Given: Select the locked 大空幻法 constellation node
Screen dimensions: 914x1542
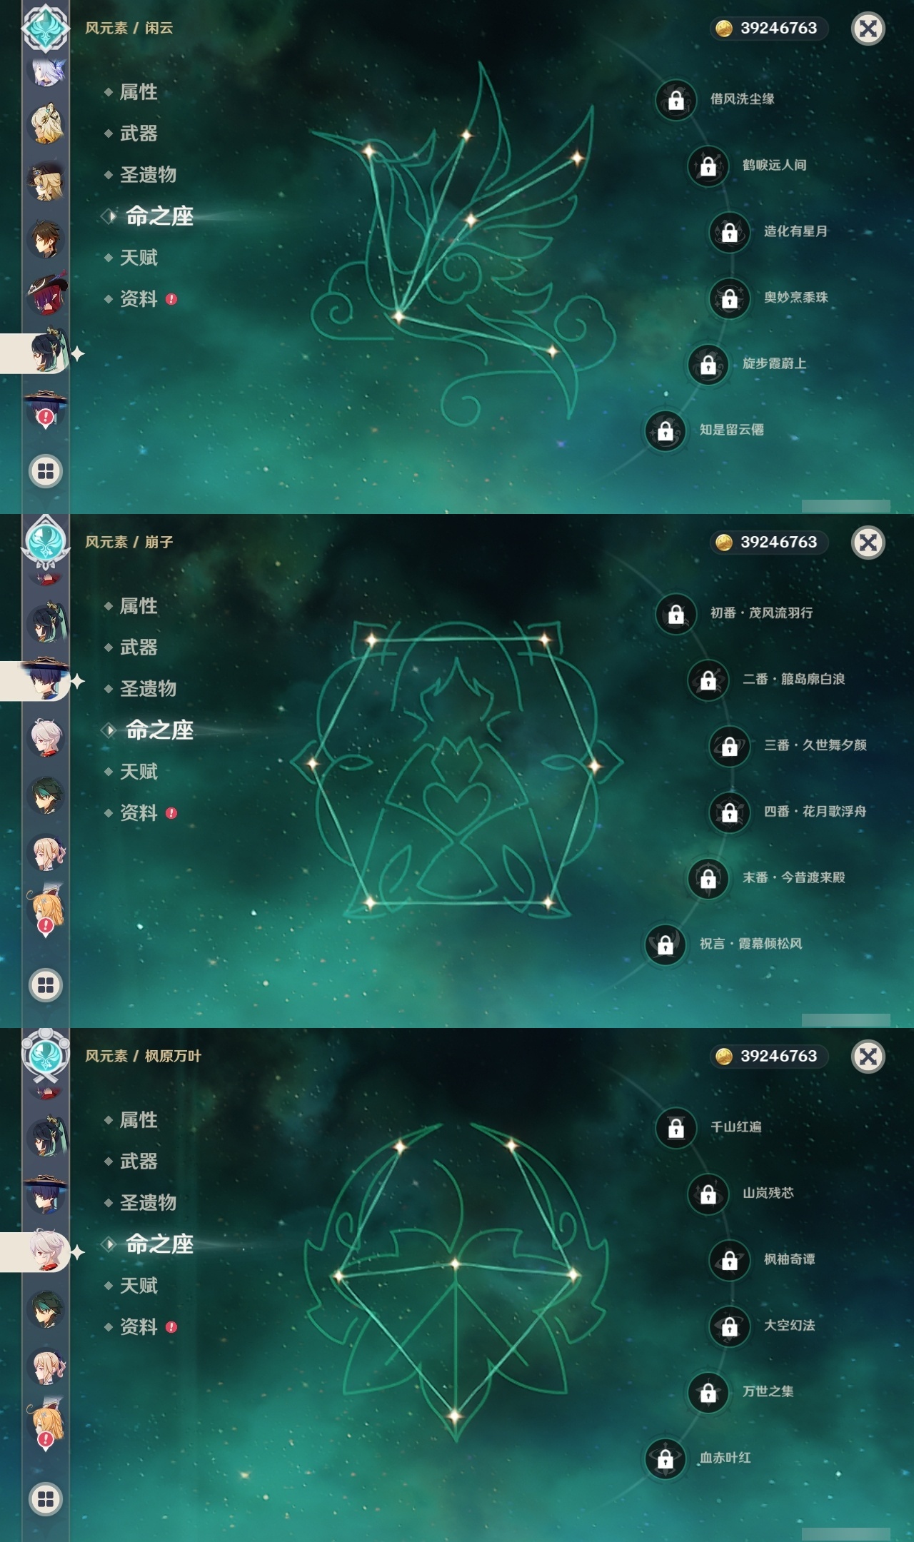Looking at the screenshot, I should [x=729, y=1326].
